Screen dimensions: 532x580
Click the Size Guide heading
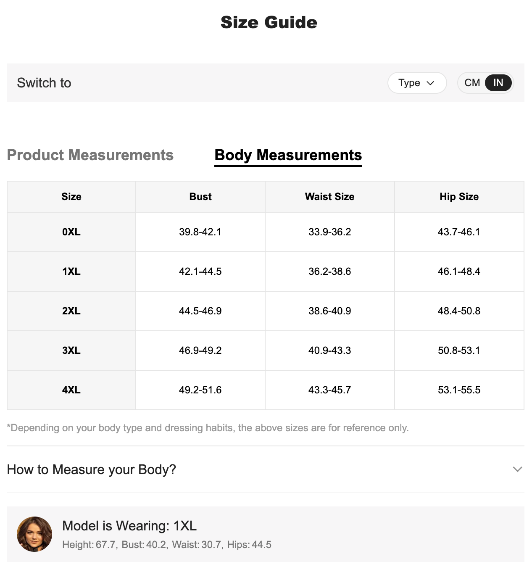[269, 23]
